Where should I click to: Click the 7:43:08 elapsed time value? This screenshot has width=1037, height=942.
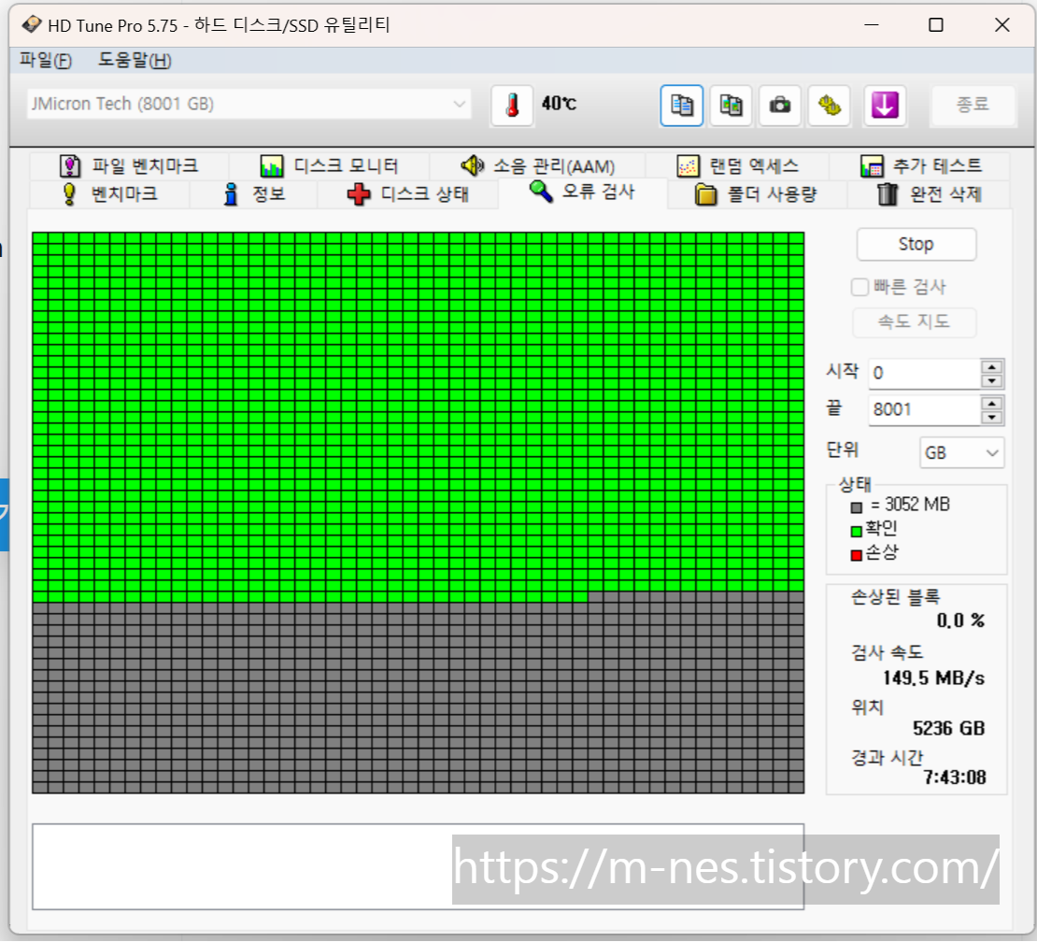955,778
